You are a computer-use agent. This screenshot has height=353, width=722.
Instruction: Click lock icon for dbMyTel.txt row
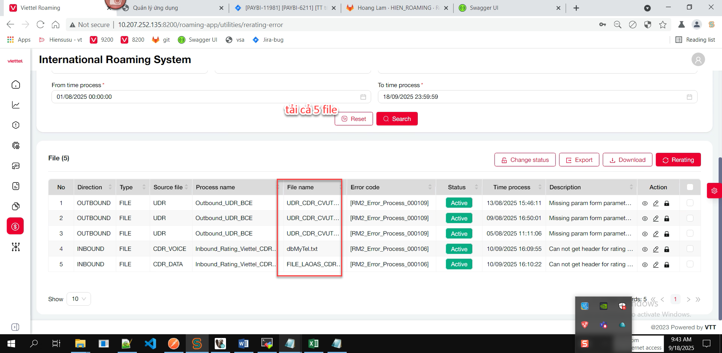point(666,249)
